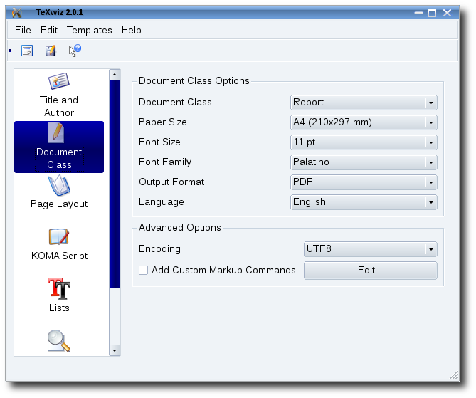
Task: Open the Font Size dropdown showing 11 pt
Action: coord(364,142)
